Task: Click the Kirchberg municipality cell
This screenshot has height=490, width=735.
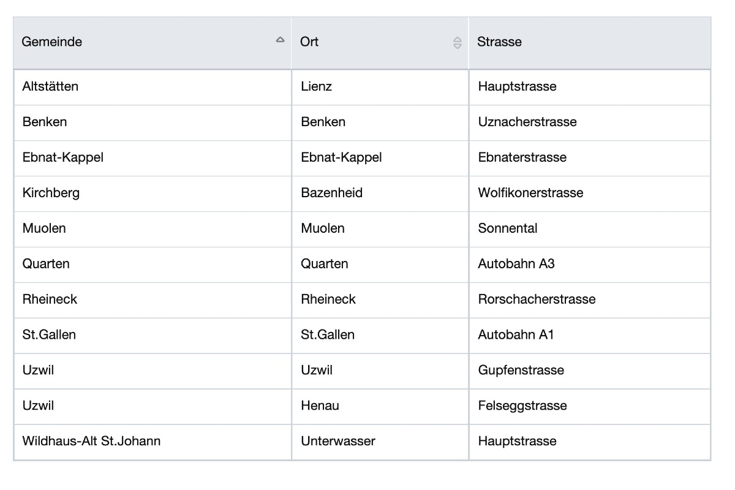Action: [51, 193]
